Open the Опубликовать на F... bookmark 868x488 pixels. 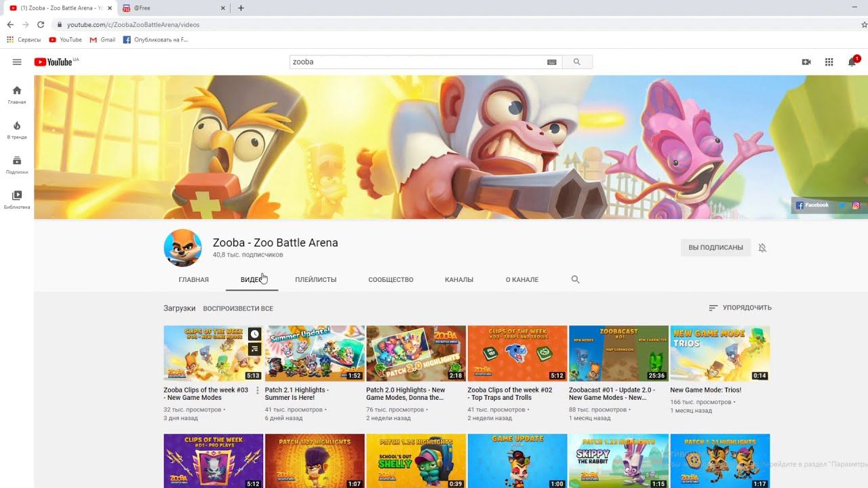[155, 40]
